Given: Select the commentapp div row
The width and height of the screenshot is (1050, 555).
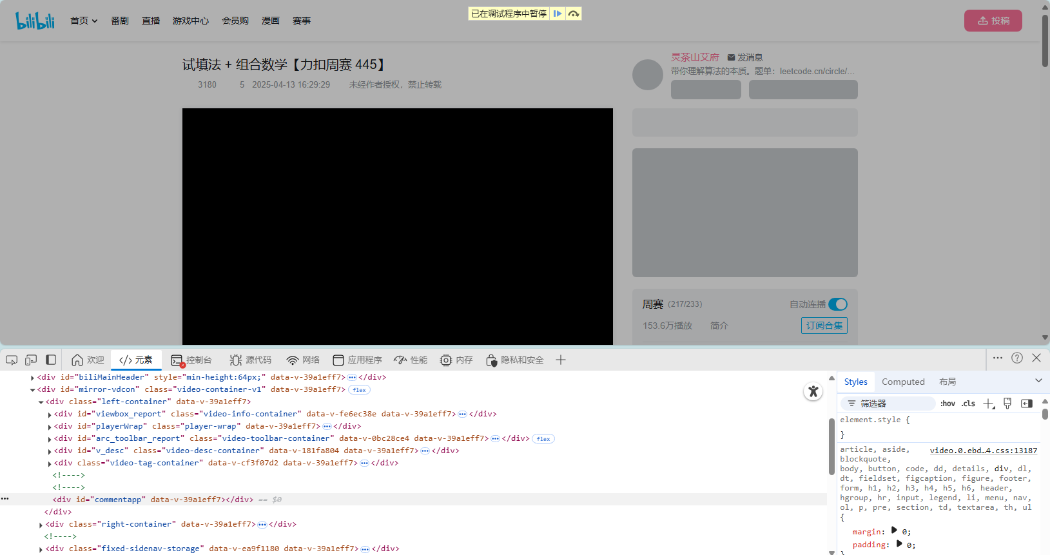Looking at the screenshot, I should (x=413, y=500).
